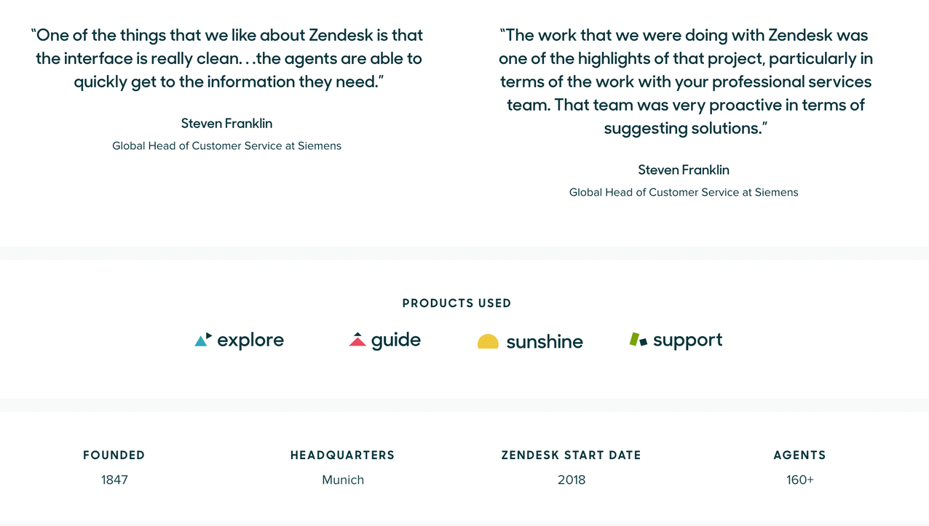Image resolution: width=929 pixels, height=526 pixels.
Task: Click the quote about professional services team
Action: click(684, 81)
